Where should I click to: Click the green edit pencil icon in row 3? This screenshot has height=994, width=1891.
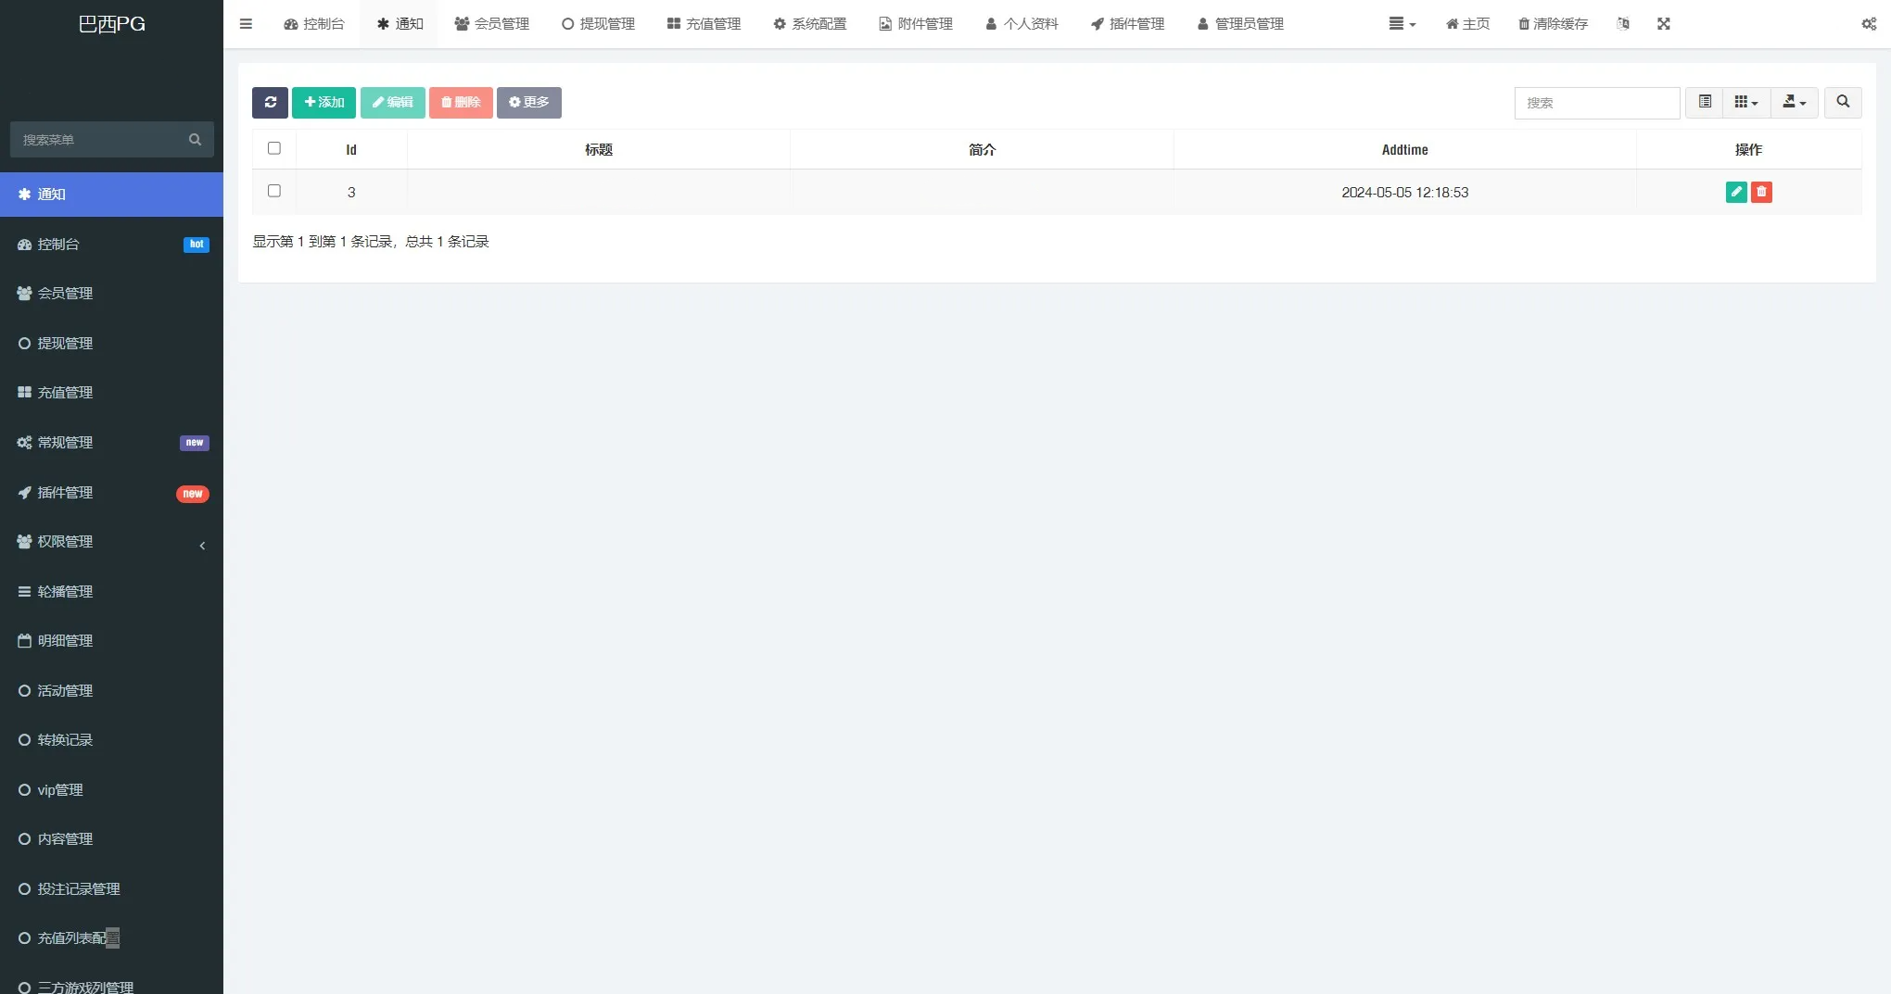pos(1736,192)
